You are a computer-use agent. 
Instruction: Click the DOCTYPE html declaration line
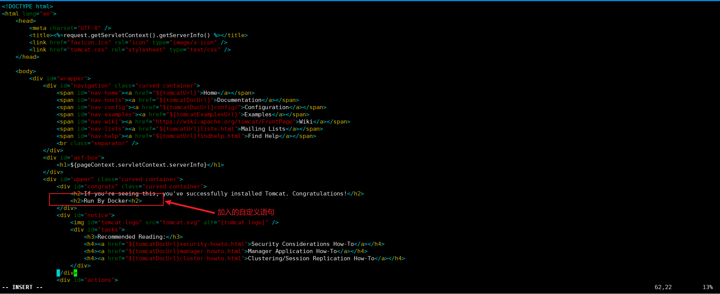pyautogui.click(x=27, y=6)
